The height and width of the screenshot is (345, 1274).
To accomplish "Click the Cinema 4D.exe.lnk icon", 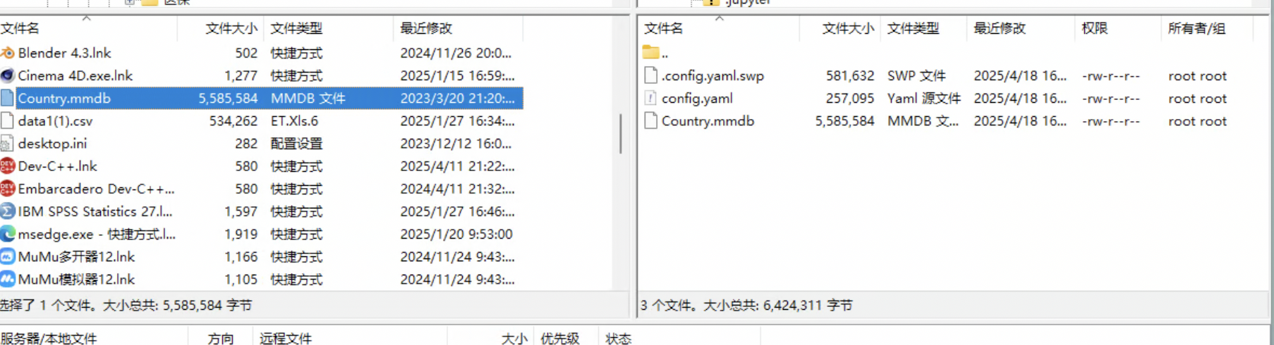I will (x=7, y=75).
